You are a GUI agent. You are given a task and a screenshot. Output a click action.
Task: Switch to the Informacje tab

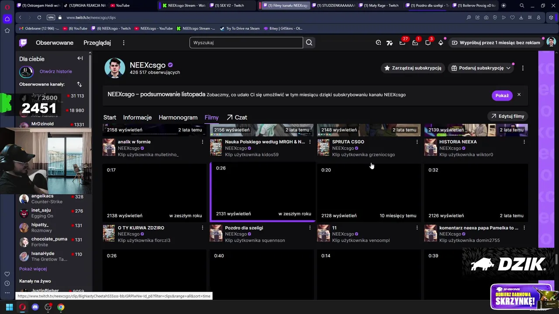137,117
